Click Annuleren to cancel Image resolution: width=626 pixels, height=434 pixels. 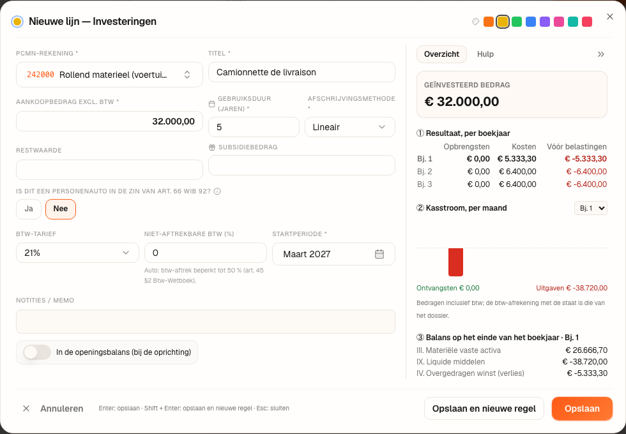click(x=62, y=408)
